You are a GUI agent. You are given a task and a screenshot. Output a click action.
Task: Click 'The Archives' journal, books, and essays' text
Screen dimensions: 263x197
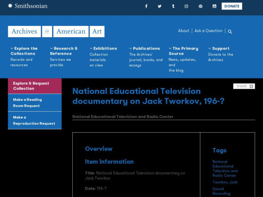pyautogui.click(x=146, y=60)
